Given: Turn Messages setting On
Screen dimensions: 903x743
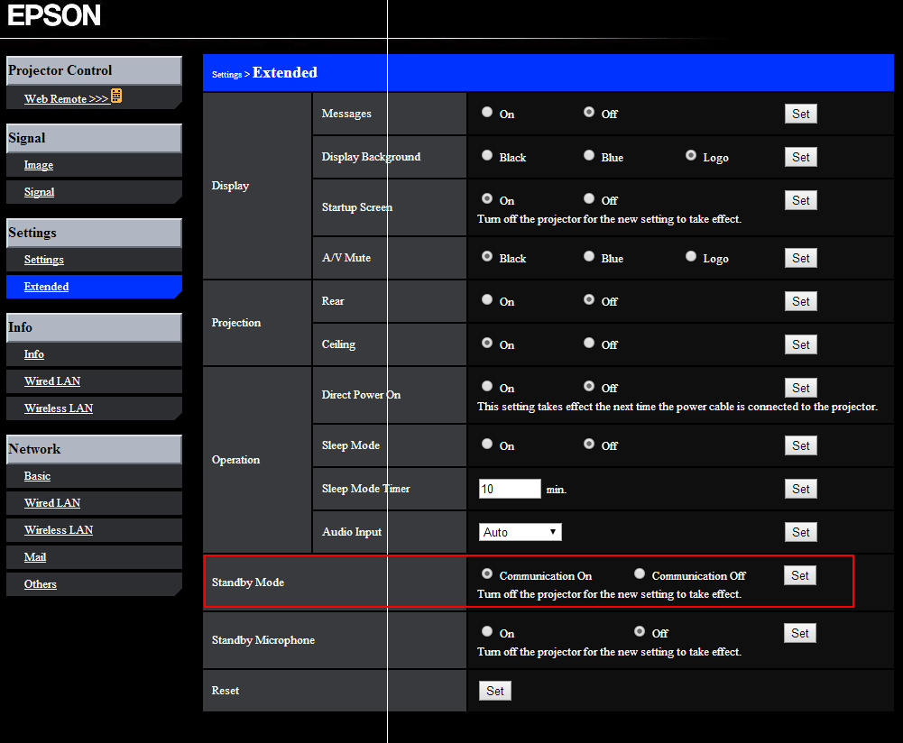Looking at the screenshot, I should 487,113.
